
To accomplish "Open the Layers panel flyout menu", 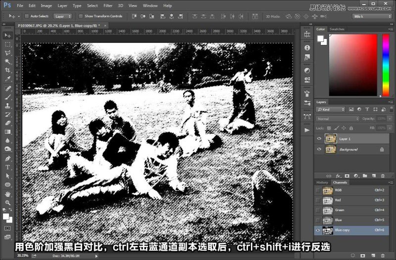I will 391,102.
